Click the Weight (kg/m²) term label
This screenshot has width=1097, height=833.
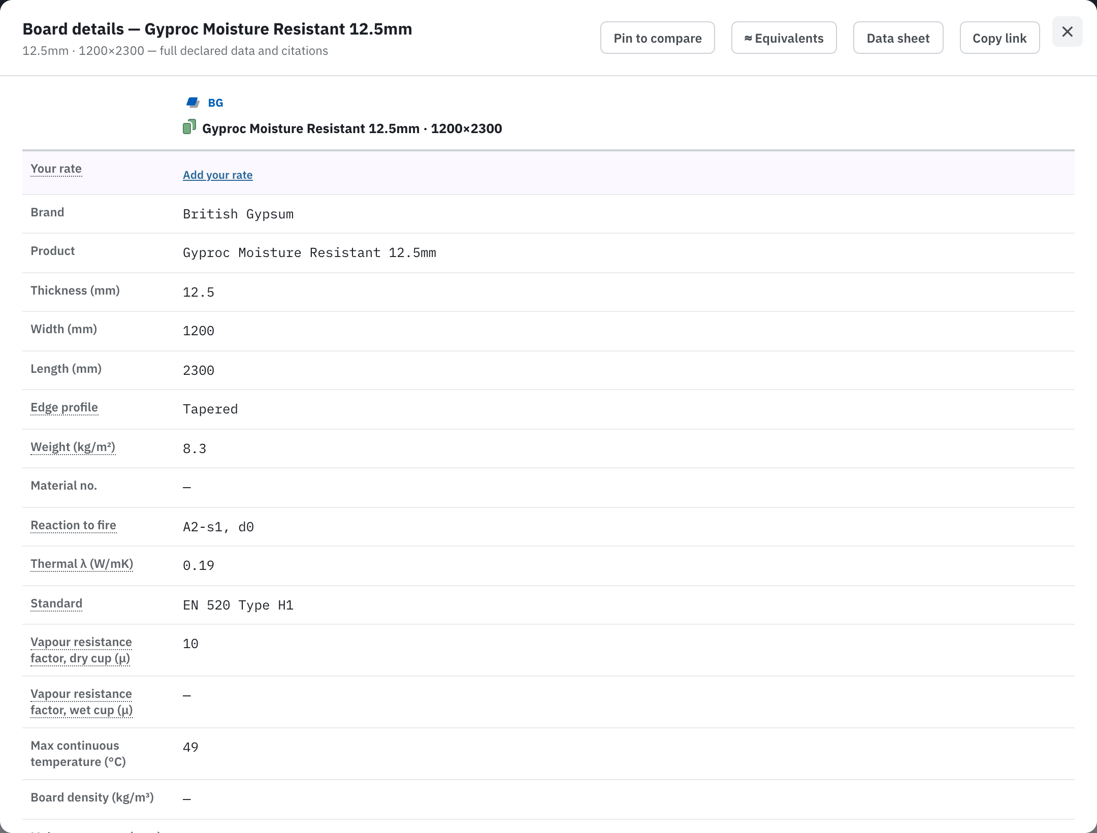(73, 447)
